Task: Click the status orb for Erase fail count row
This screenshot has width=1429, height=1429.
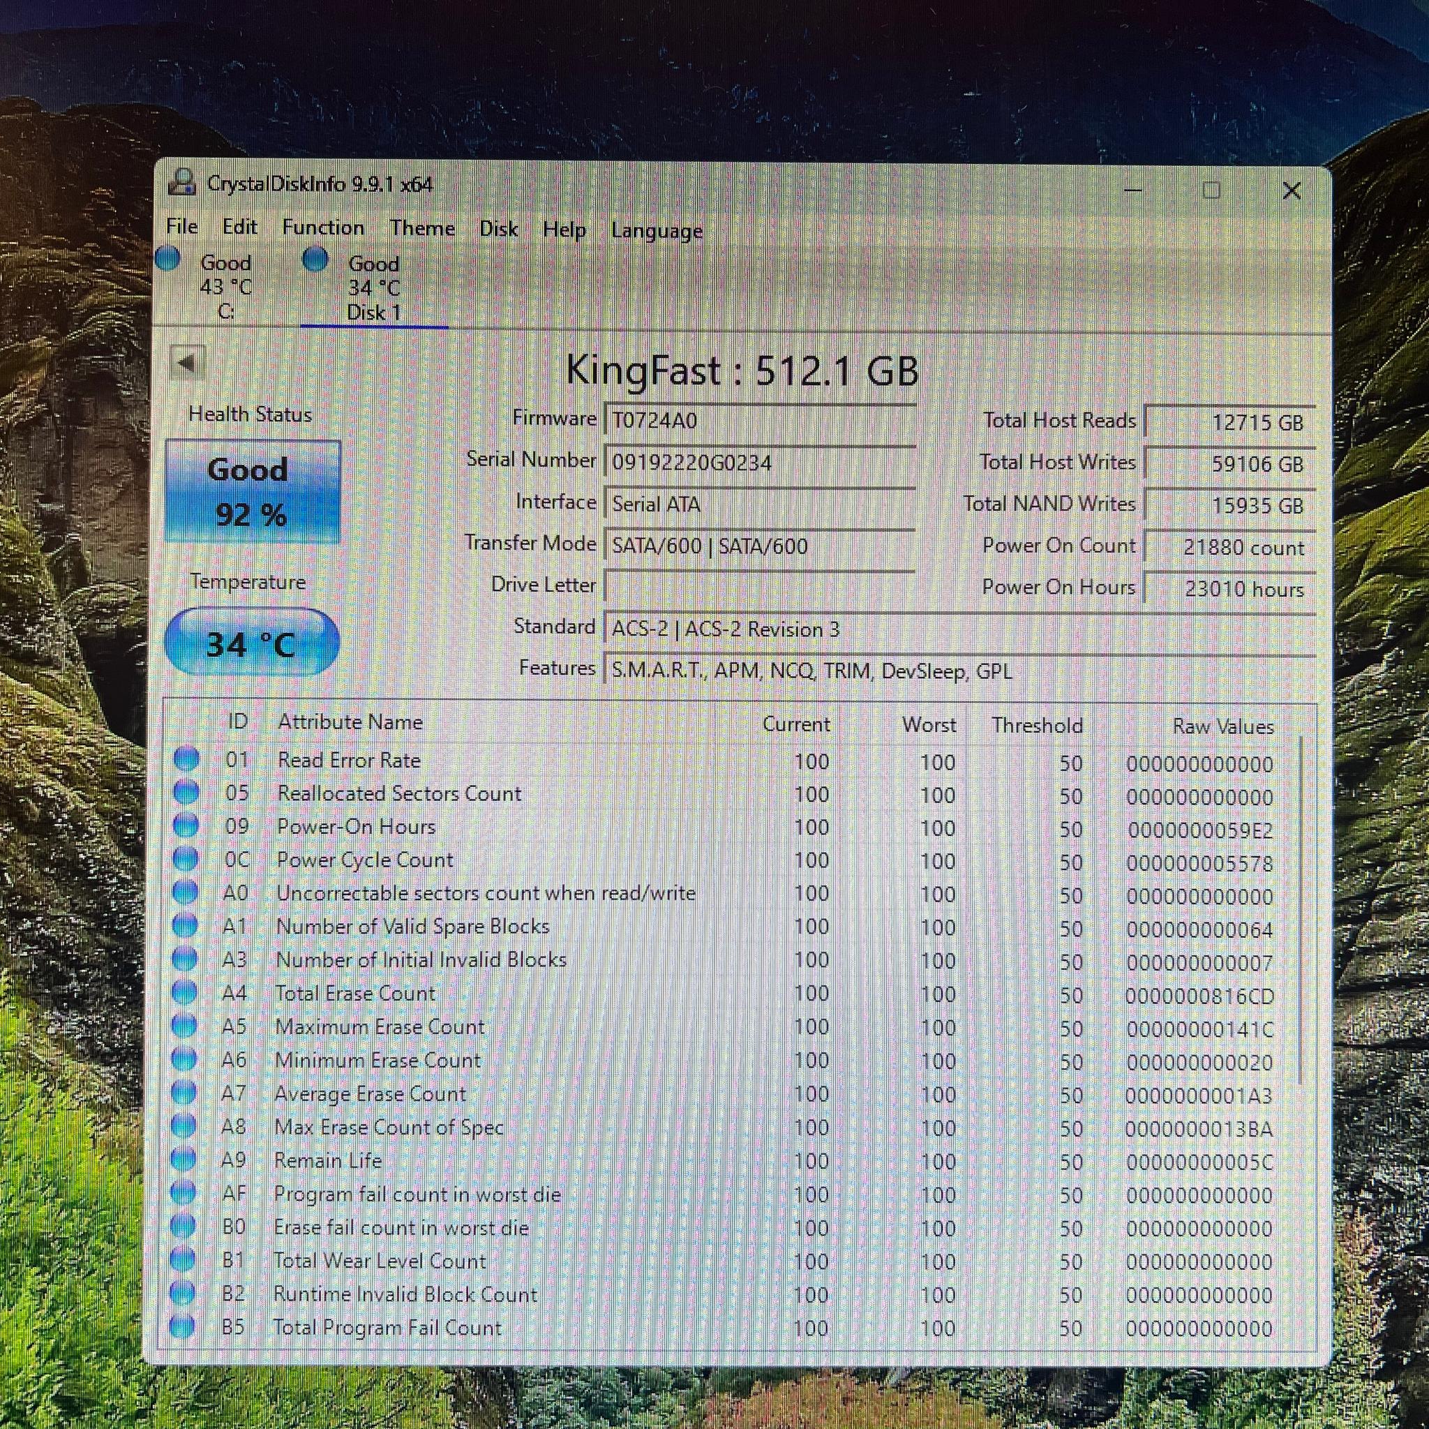Action: coord(183,1225)
